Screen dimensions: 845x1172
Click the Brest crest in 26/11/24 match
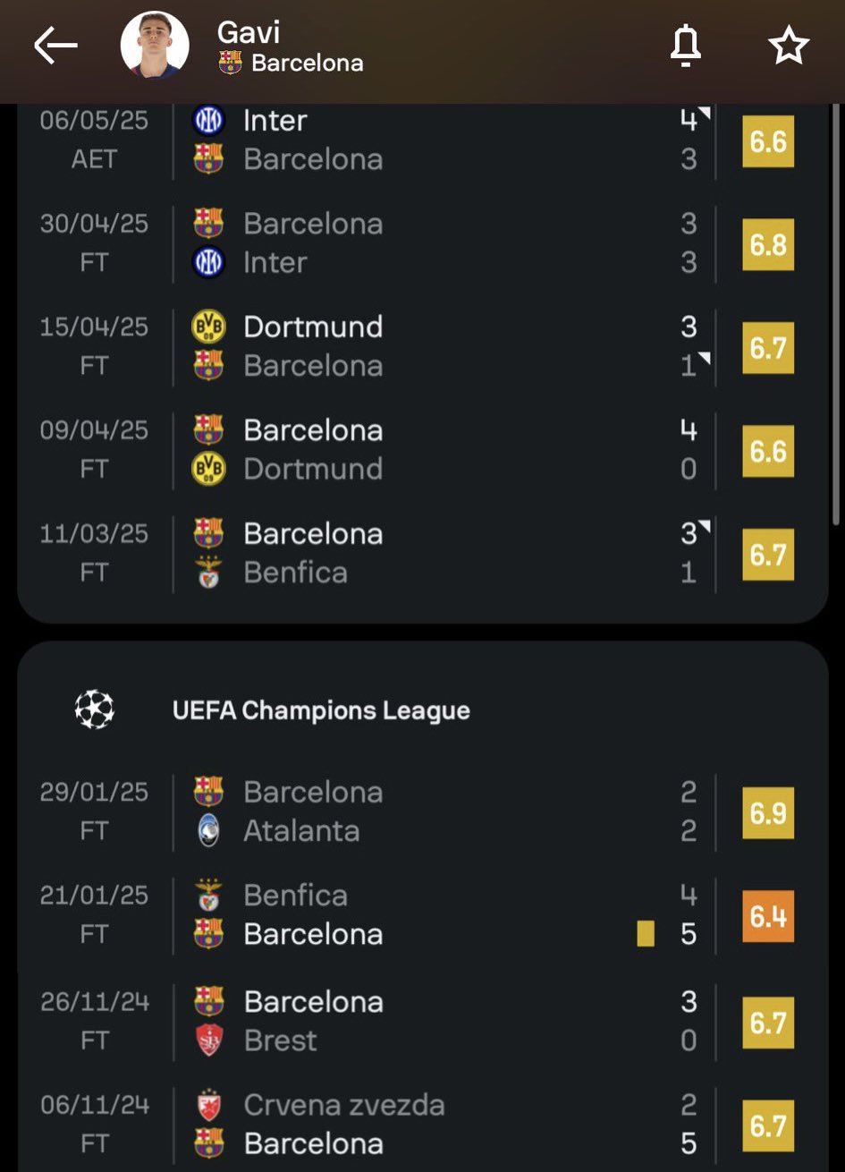tap(208, 1040)
